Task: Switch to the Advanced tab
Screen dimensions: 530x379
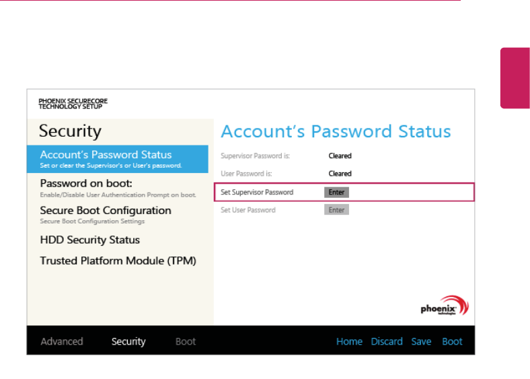Action: (62, 341)
